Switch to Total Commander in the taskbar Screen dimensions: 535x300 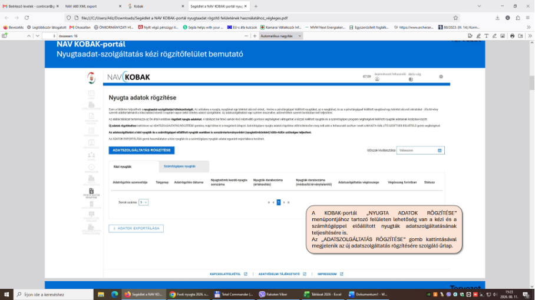tap(234, 294)
